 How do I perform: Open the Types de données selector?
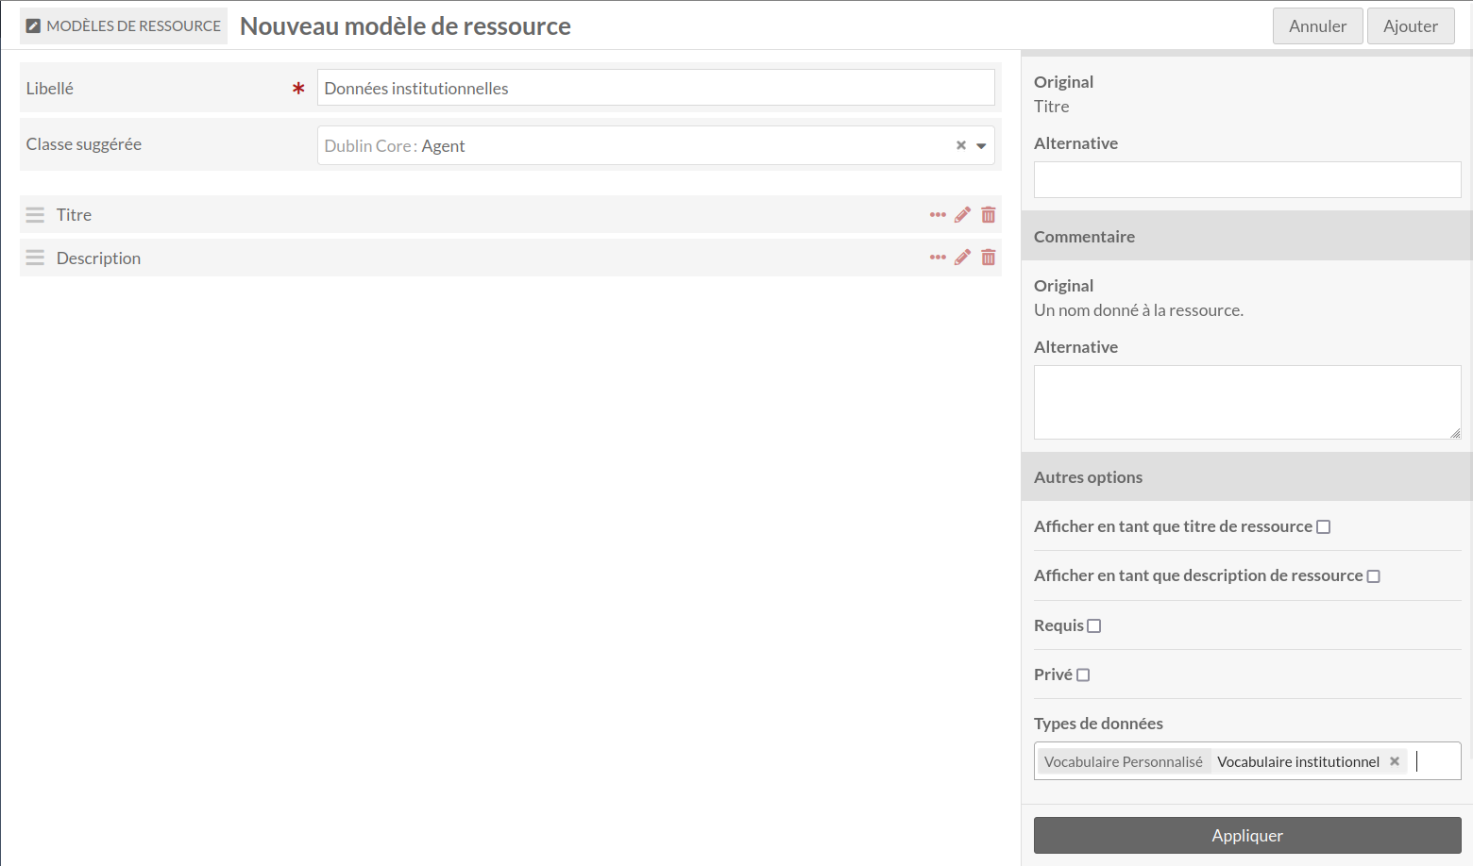(x=1247, y=761)
